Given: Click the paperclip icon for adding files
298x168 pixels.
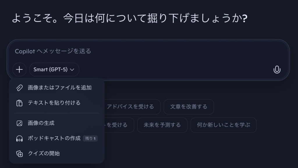Looking at the screenshot, I should (19, 87).
